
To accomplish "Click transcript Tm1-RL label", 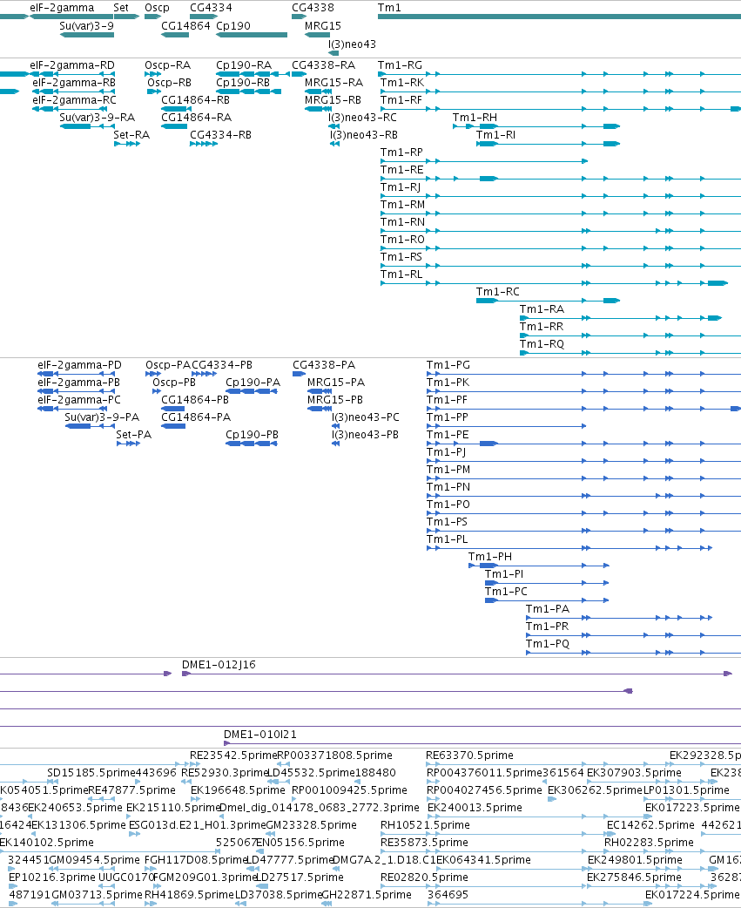I will [401, 274].
